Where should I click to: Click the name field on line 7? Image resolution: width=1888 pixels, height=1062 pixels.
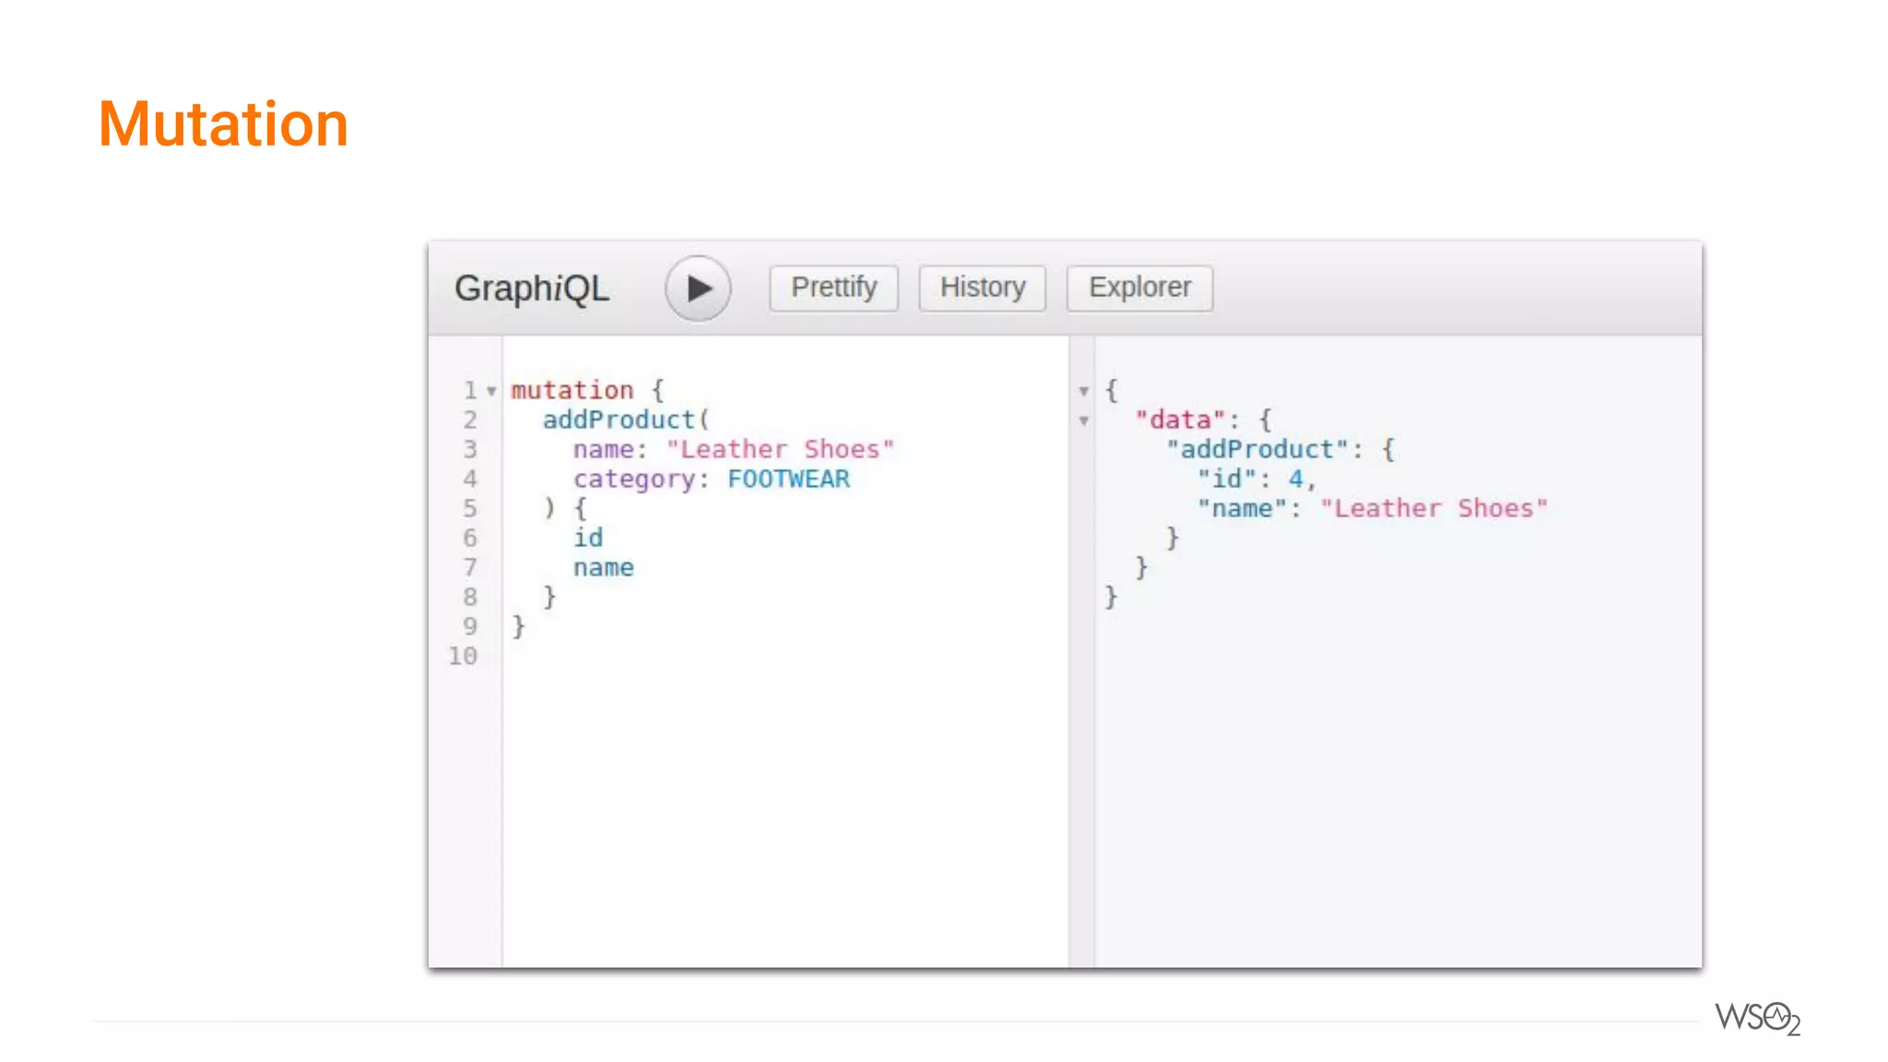[x=603, y=567]
